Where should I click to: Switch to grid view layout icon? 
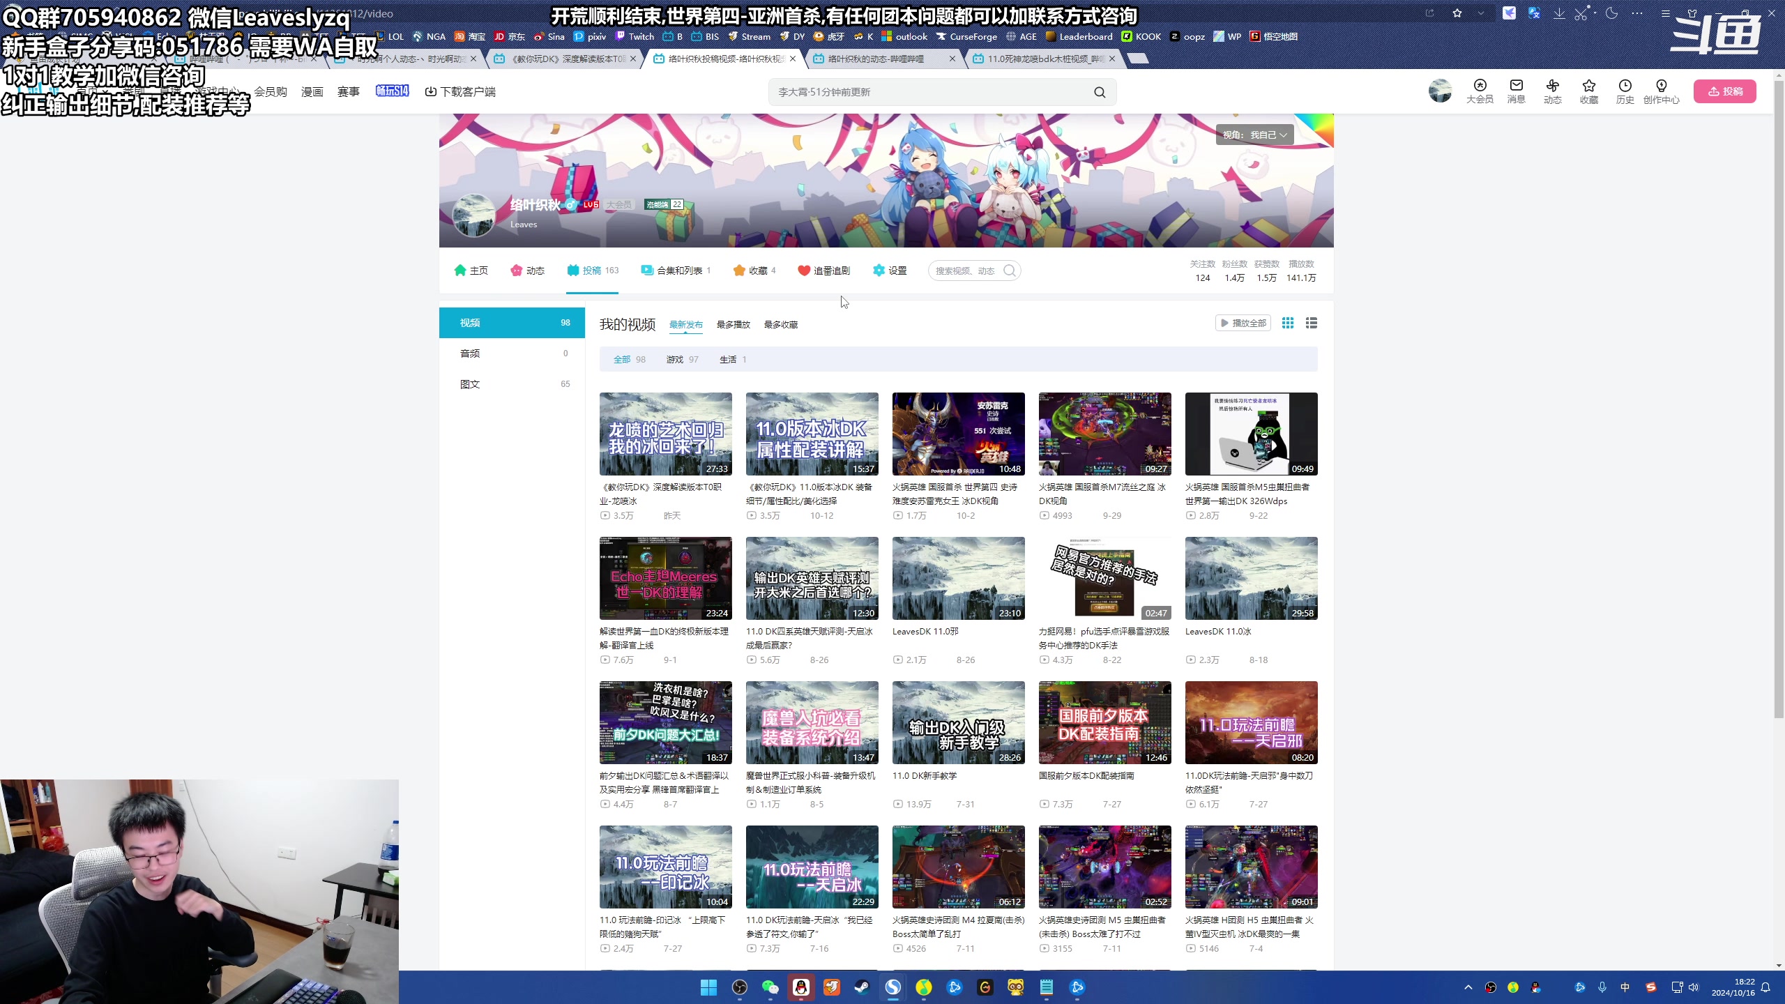(1288, 323)
